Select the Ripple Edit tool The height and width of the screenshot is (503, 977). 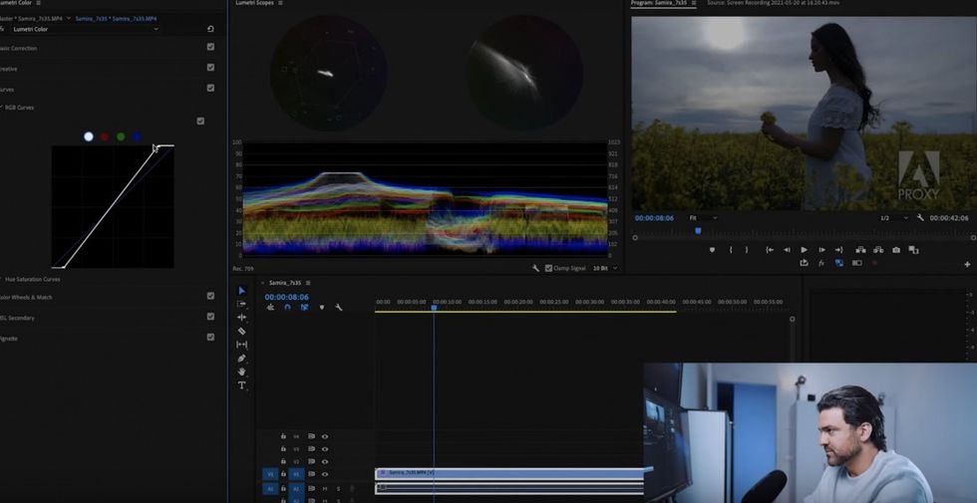(241, 317)
